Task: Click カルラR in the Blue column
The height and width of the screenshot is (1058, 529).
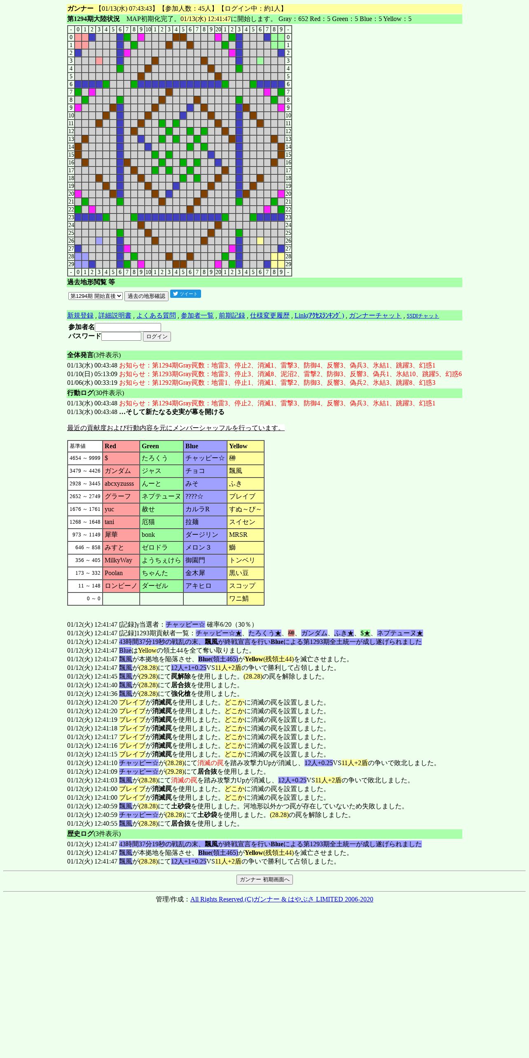Action: (205, 509)
